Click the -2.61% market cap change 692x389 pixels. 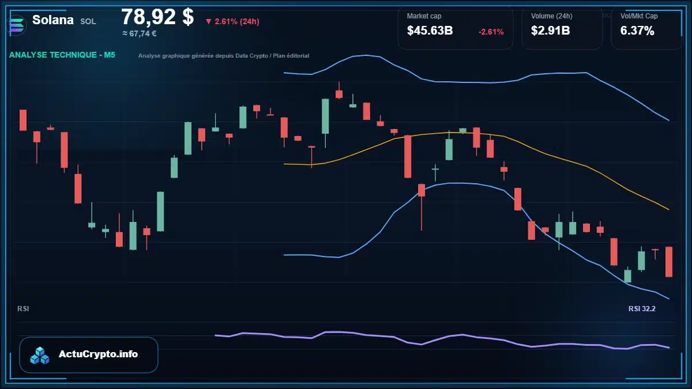tap(491, 32)
